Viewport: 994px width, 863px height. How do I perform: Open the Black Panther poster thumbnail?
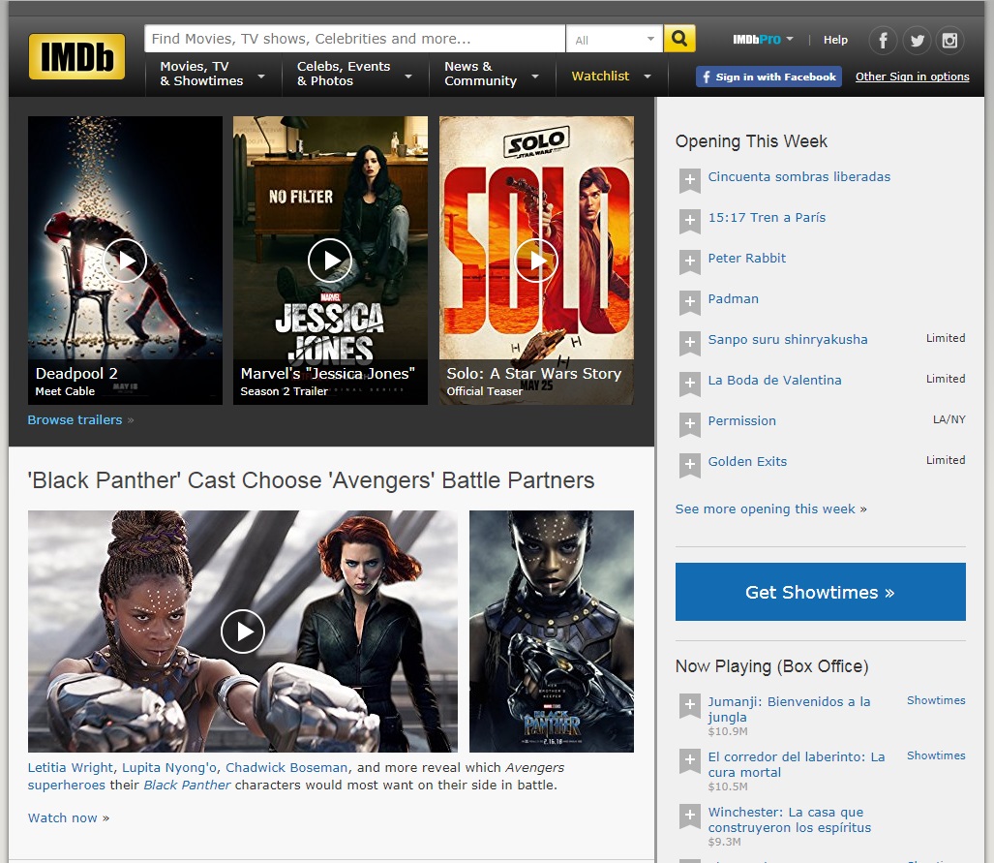pos(551,632)
